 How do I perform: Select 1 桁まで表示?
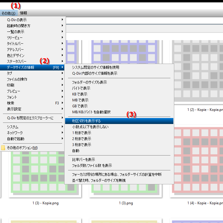pos(119,133)
